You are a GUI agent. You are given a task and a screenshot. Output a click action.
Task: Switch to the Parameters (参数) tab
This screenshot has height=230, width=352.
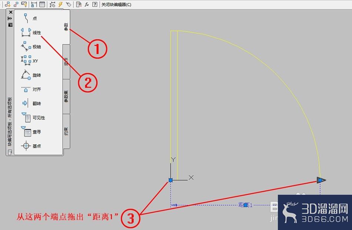(x=66, y=27)
